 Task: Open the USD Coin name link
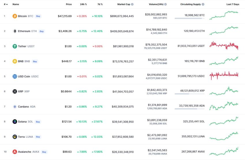[24, 77]
